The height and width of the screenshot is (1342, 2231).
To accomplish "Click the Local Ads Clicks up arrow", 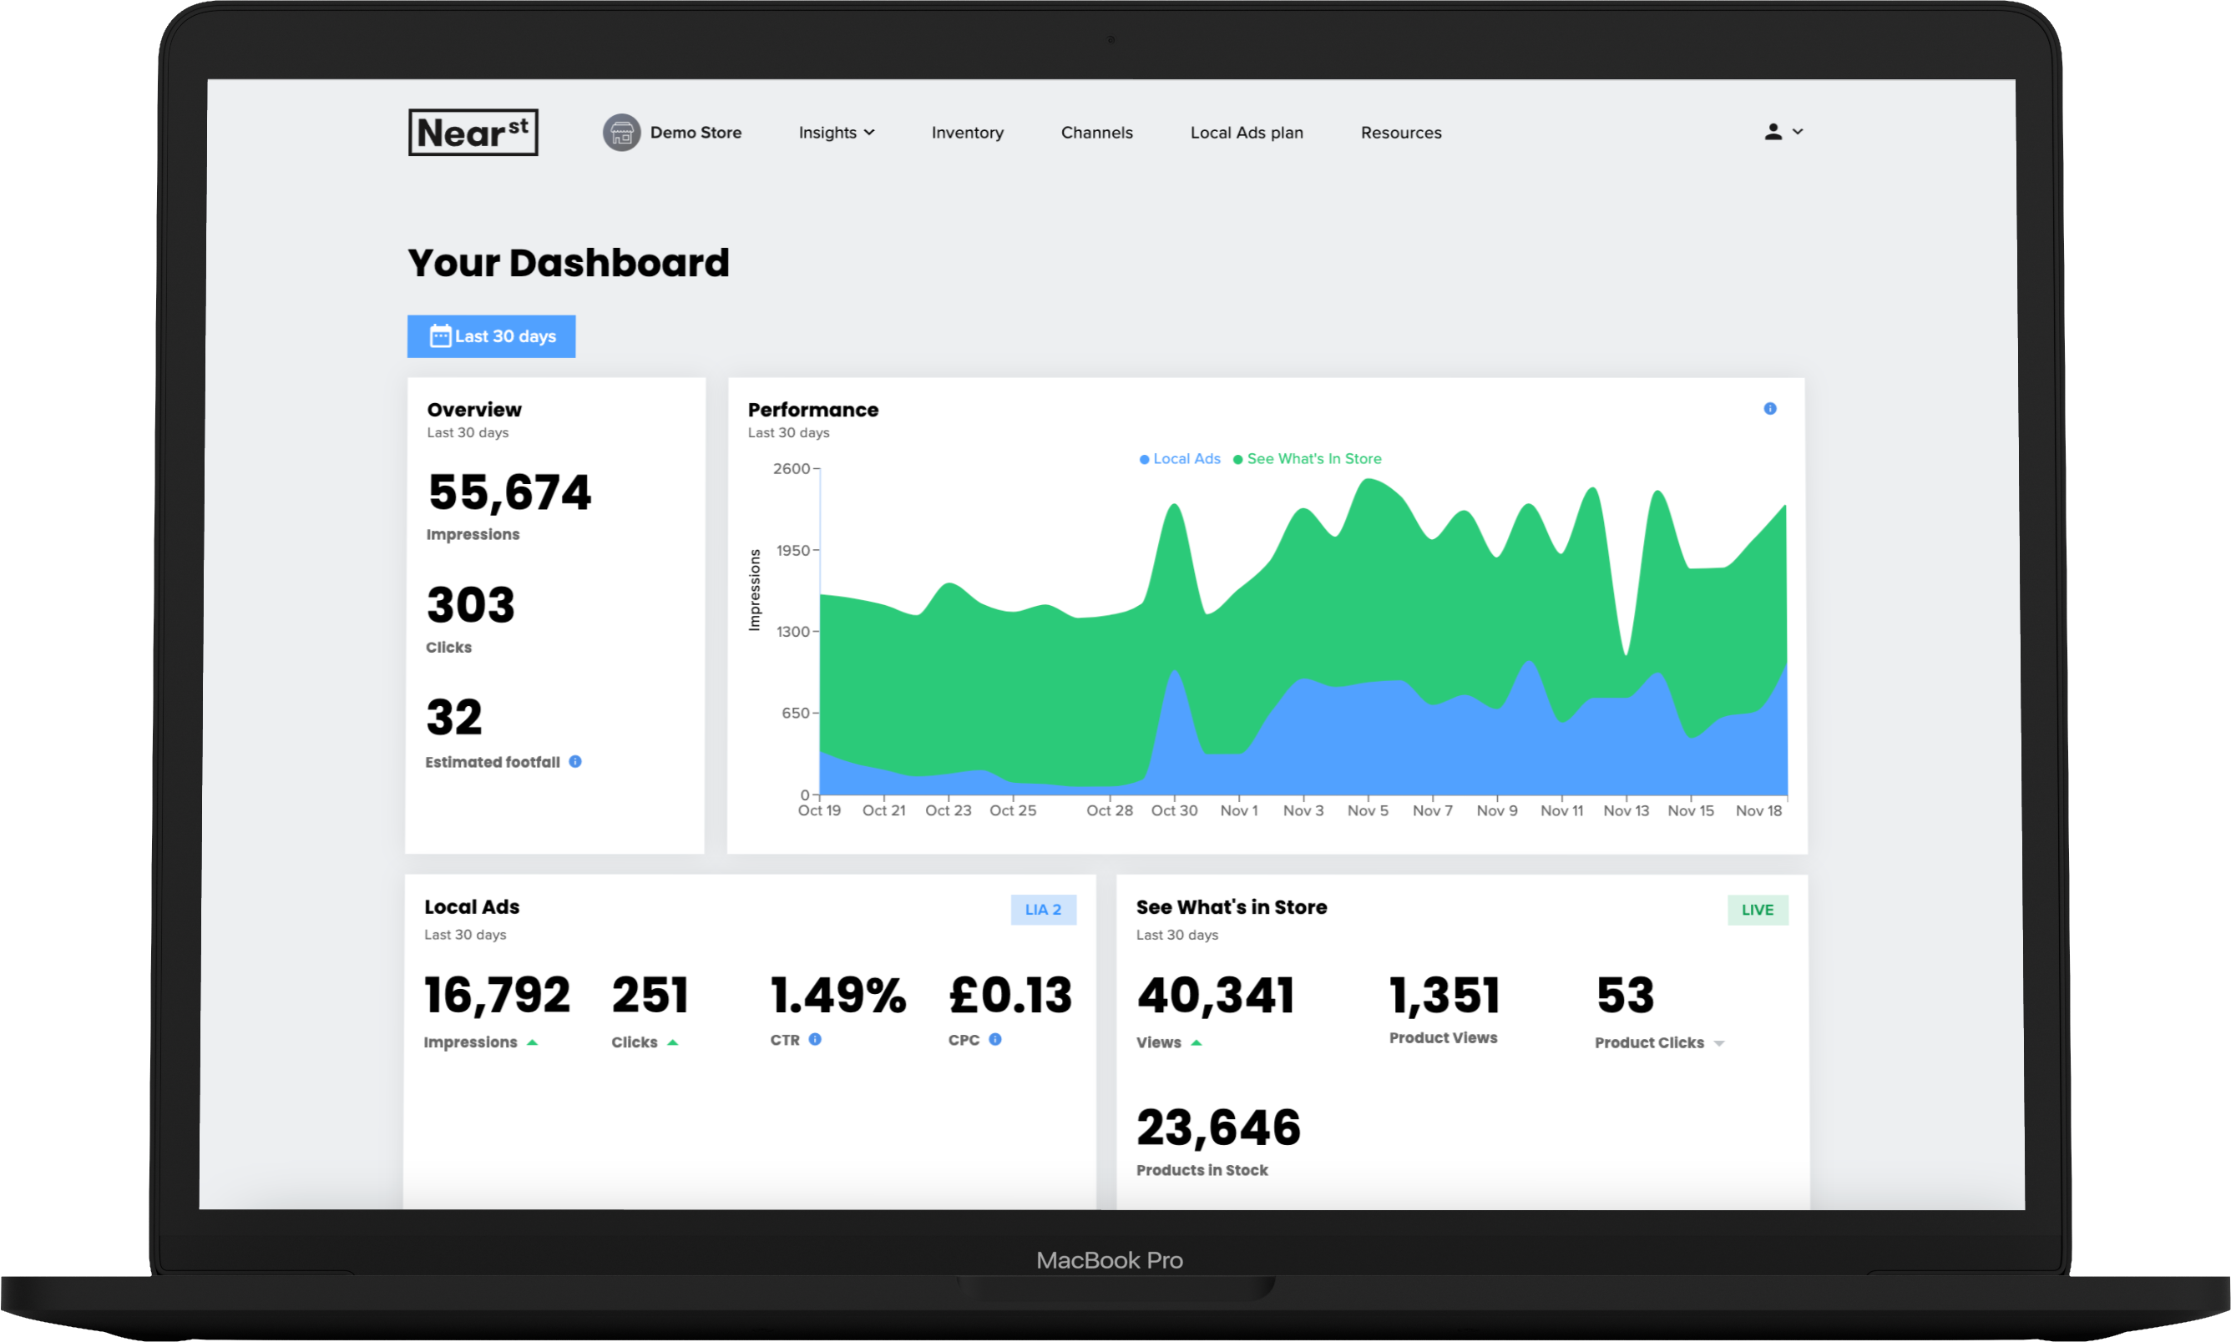I will point(673,1042).
